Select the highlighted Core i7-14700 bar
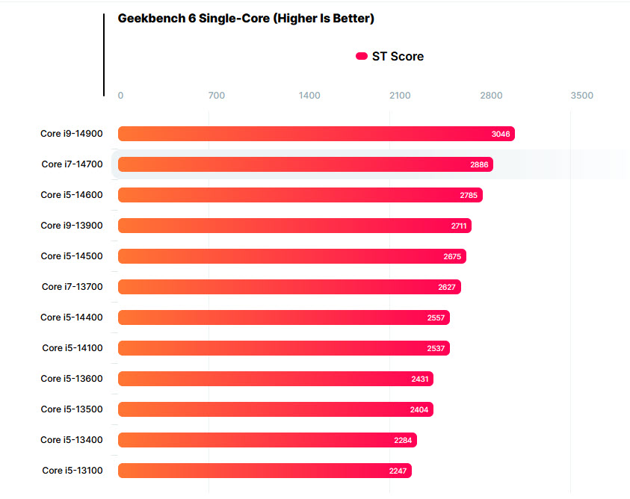 305,164
